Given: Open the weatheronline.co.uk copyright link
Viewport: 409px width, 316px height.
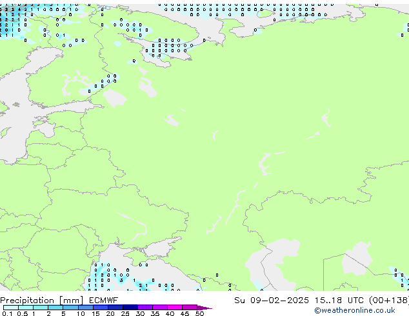Looking at the screenshot, I should 355,310.
